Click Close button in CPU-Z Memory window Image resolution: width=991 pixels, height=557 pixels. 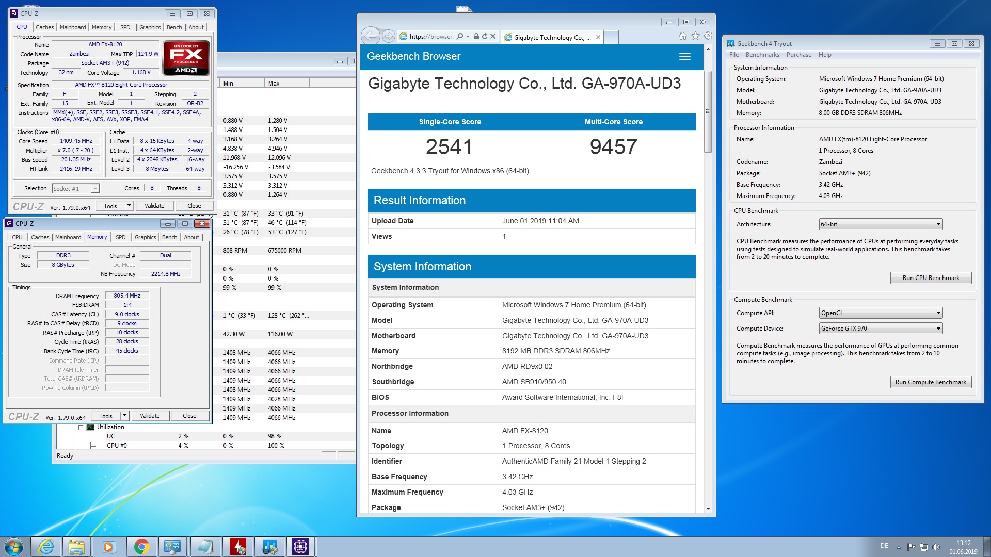189,416
